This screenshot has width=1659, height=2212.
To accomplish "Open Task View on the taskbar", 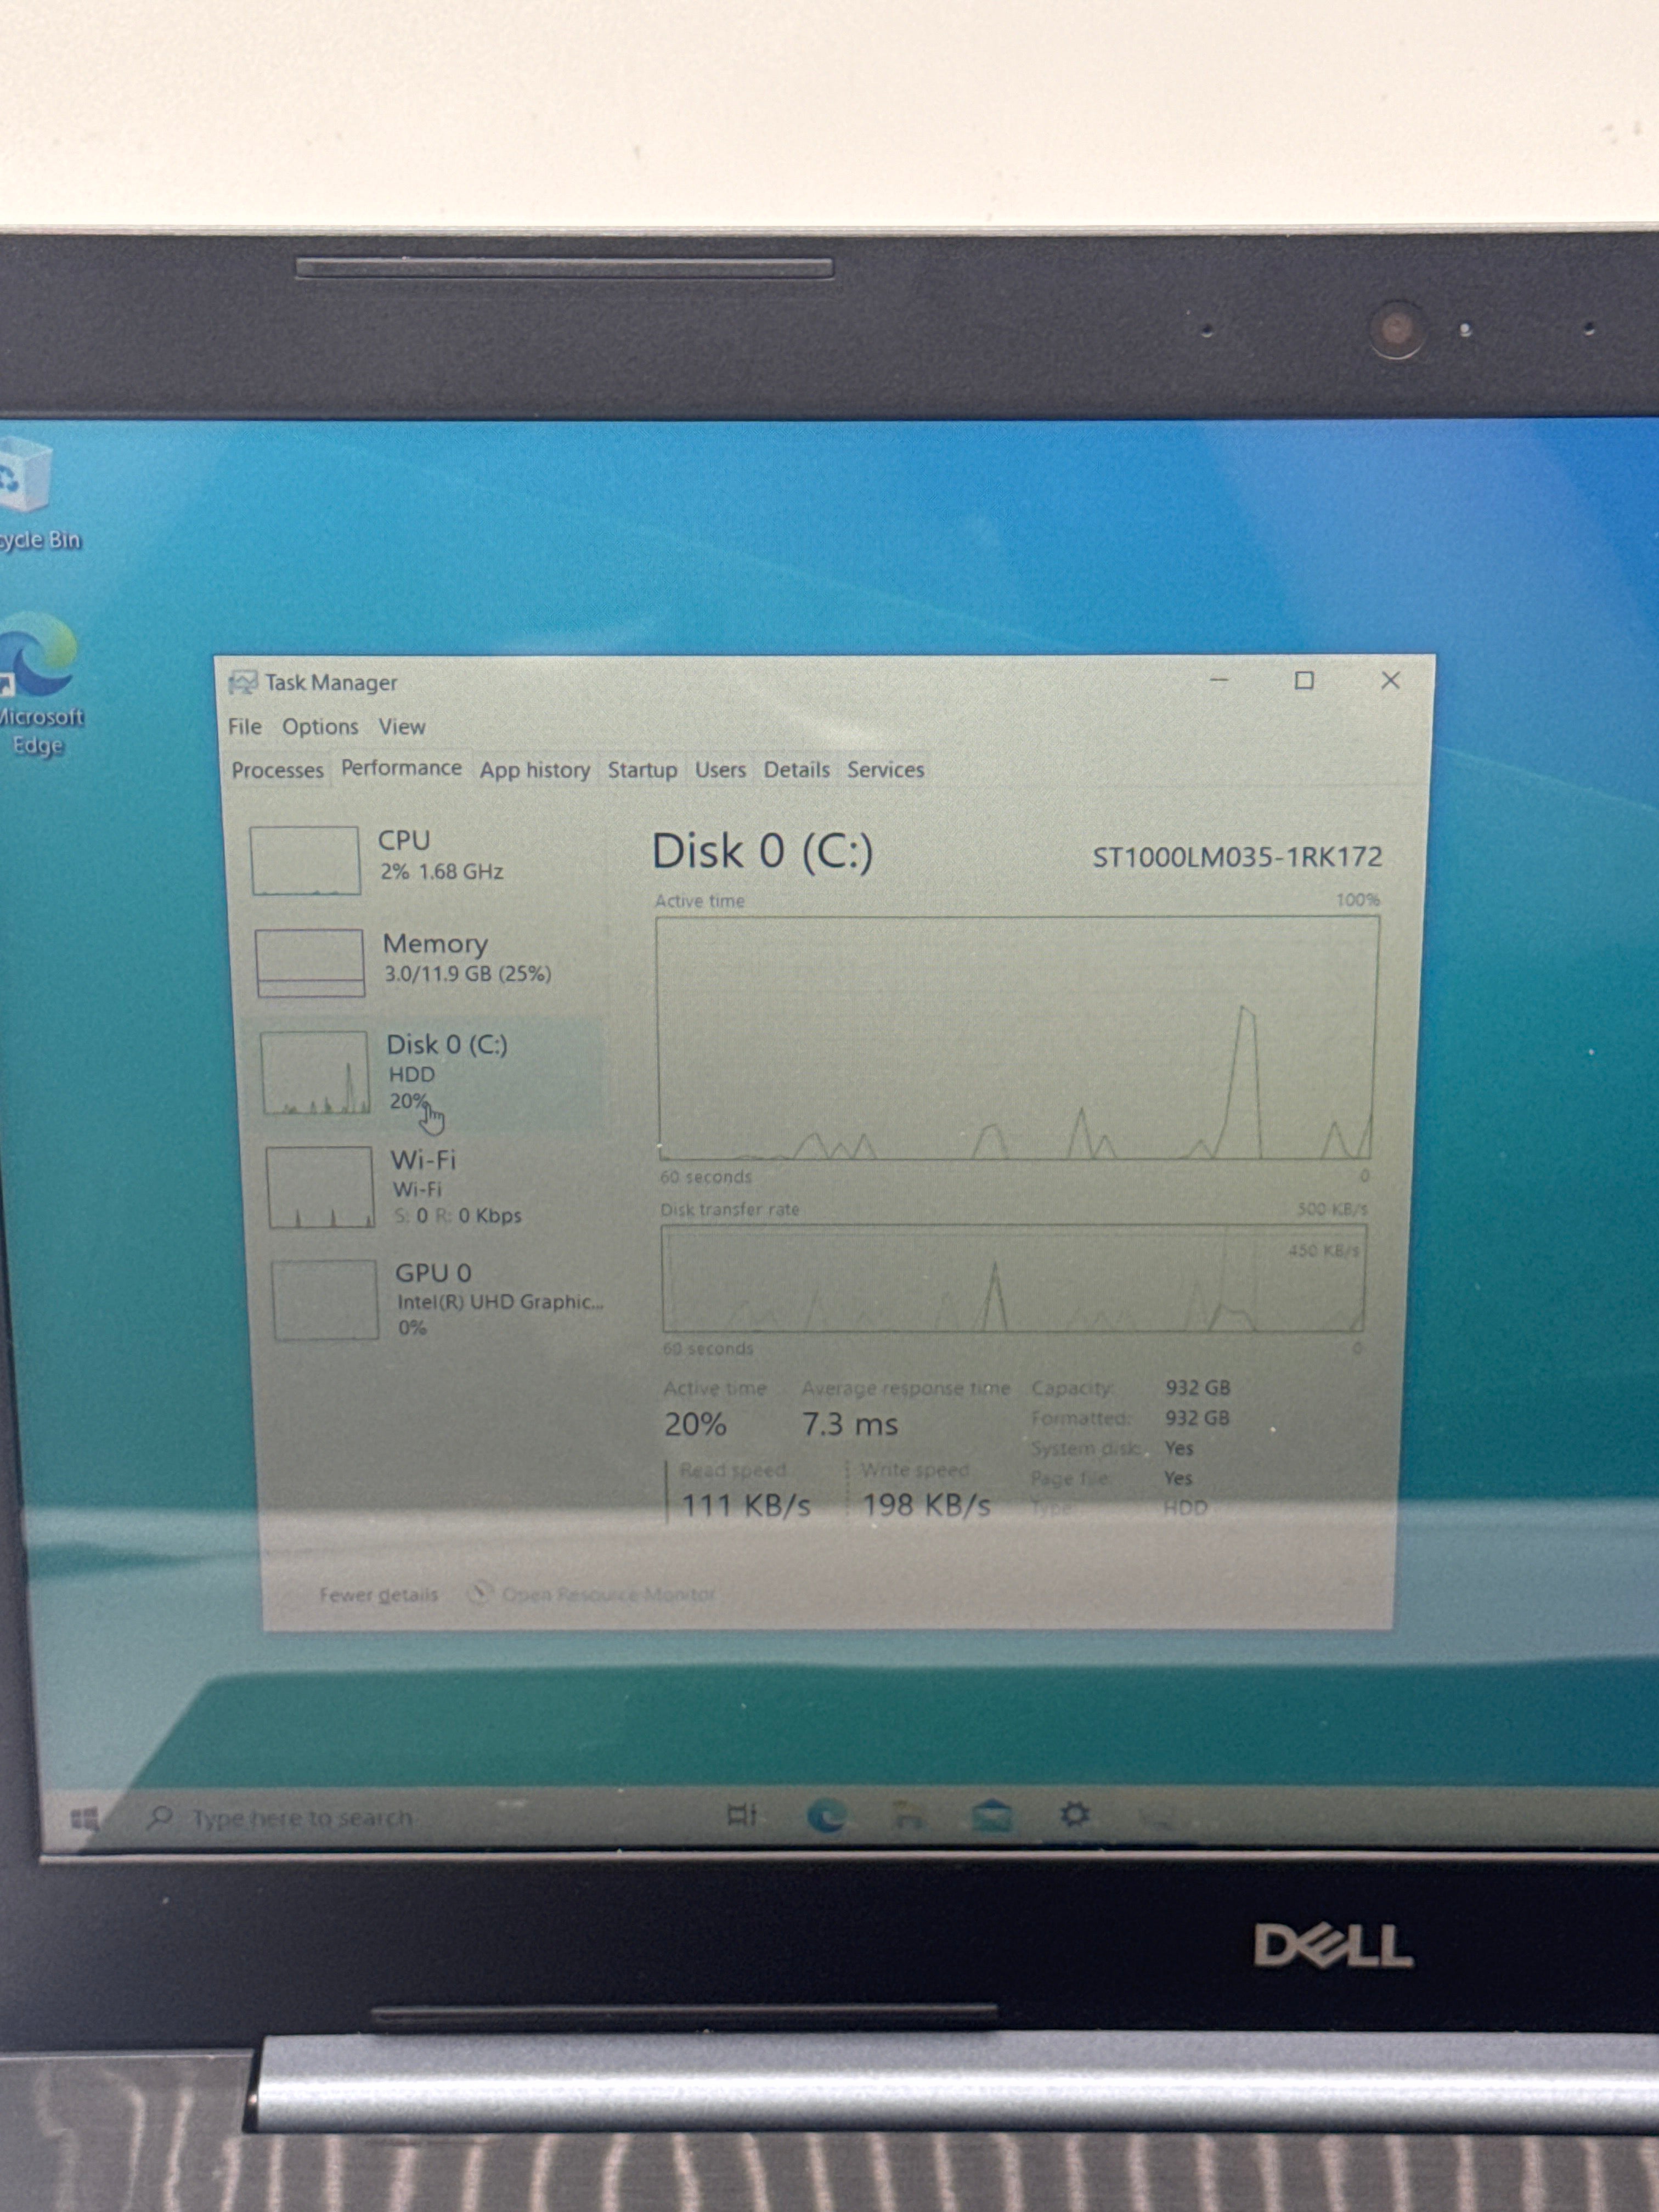I will tap(742, 1814).
